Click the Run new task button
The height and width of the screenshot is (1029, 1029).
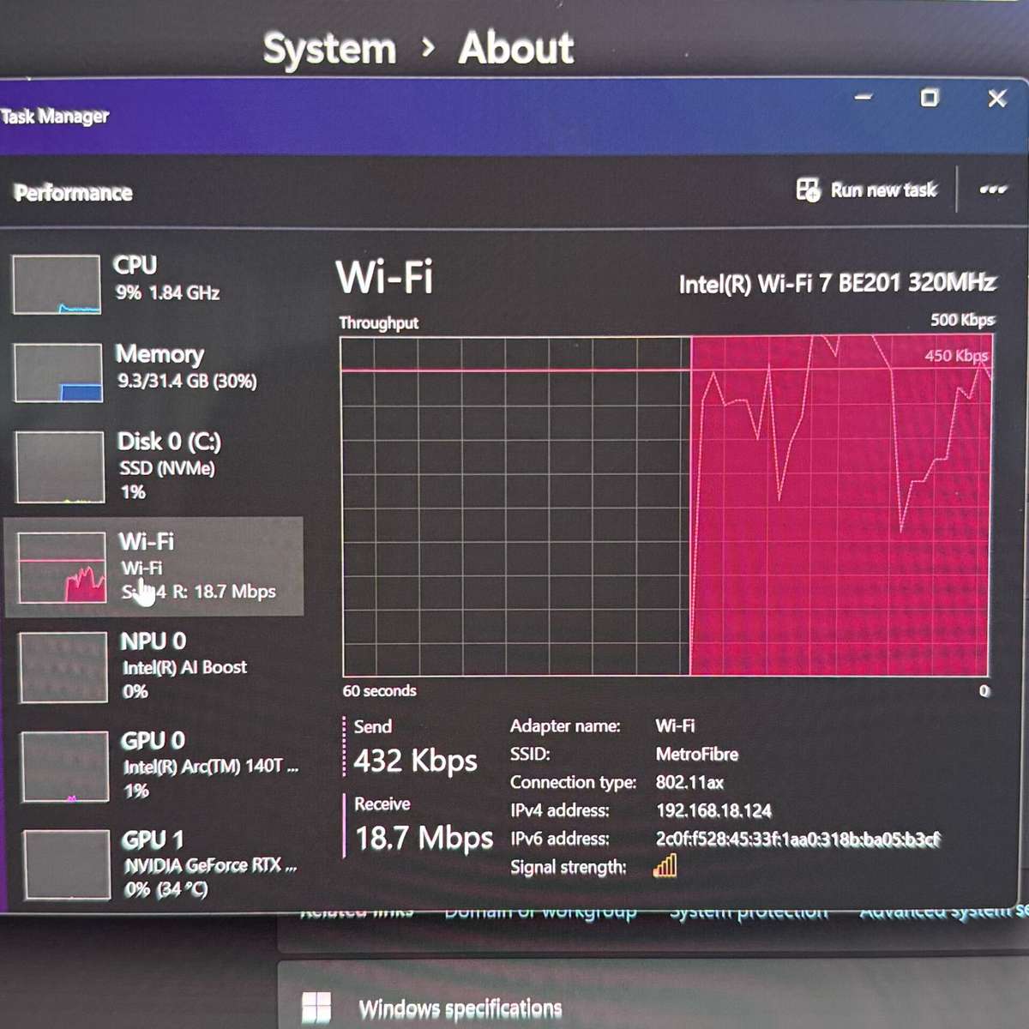pos(867,190)
